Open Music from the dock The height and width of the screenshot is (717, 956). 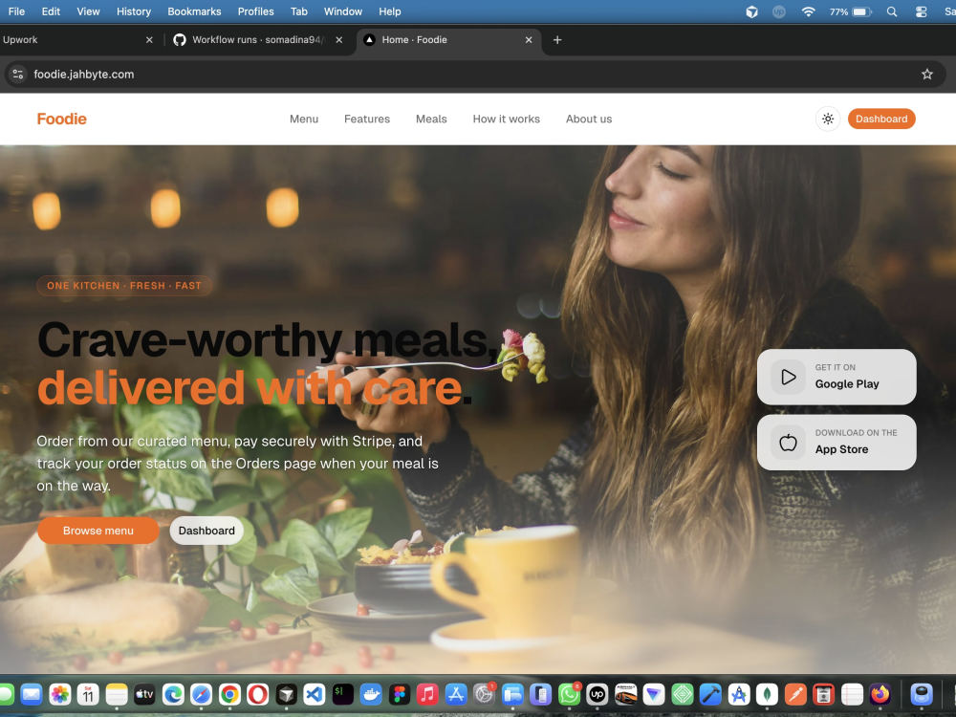[x=427, y=694]
